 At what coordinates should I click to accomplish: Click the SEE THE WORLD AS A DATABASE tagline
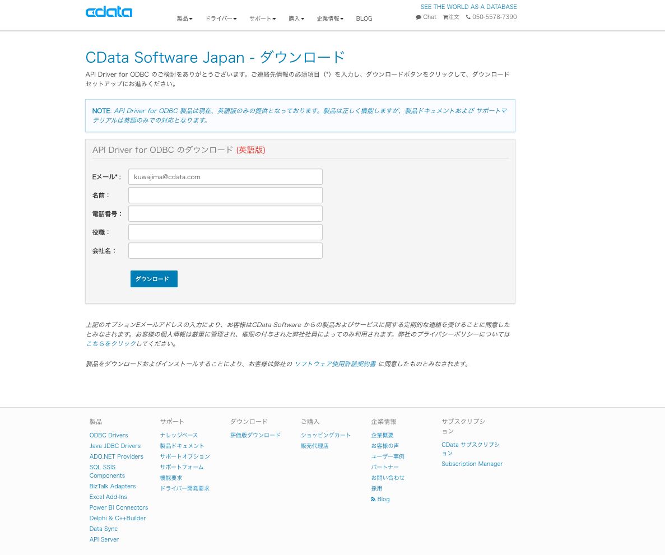tap(469, 7)
